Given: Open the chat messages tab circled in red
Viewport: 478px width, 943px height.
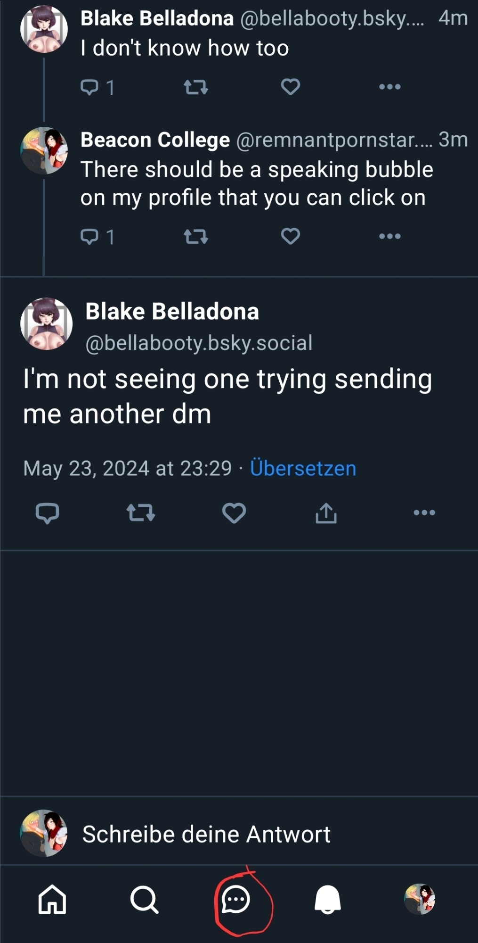Looking at the screenshot, I should (235, 900).
